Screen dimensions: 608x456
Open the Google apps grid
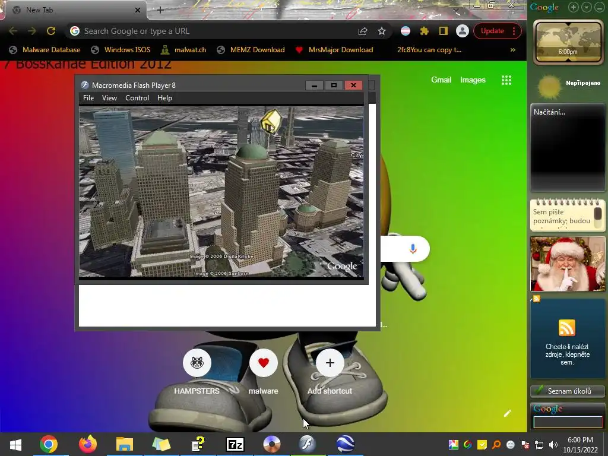[x=506, y=80]
